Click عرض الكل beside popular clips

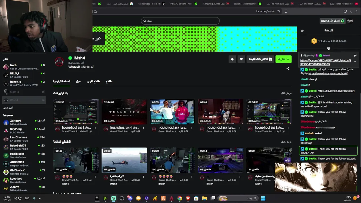286,142
